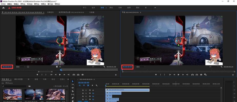Click new bin icon beside project search
The height and width of the screenshot is (102, 237).
29,86
